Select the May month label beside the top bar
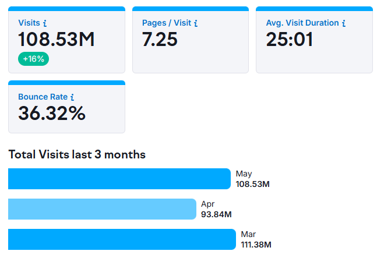 pyautogui.click(x=243, y=174)
